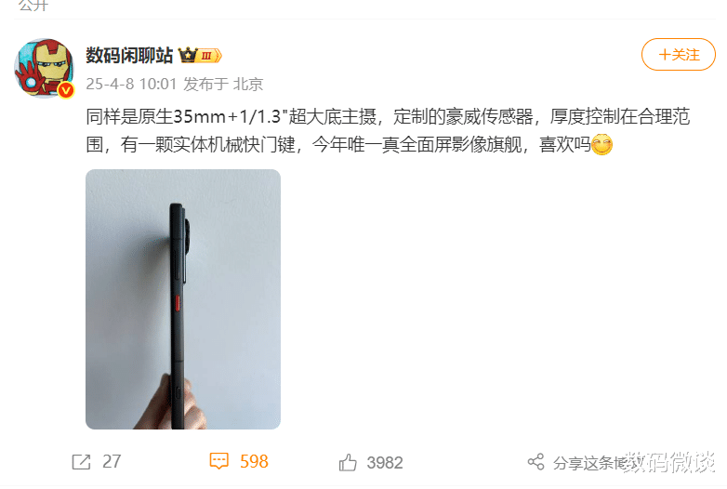The image size is (727, 489).
Task: Click the crown VIP level badge
Action: point(200,56)
